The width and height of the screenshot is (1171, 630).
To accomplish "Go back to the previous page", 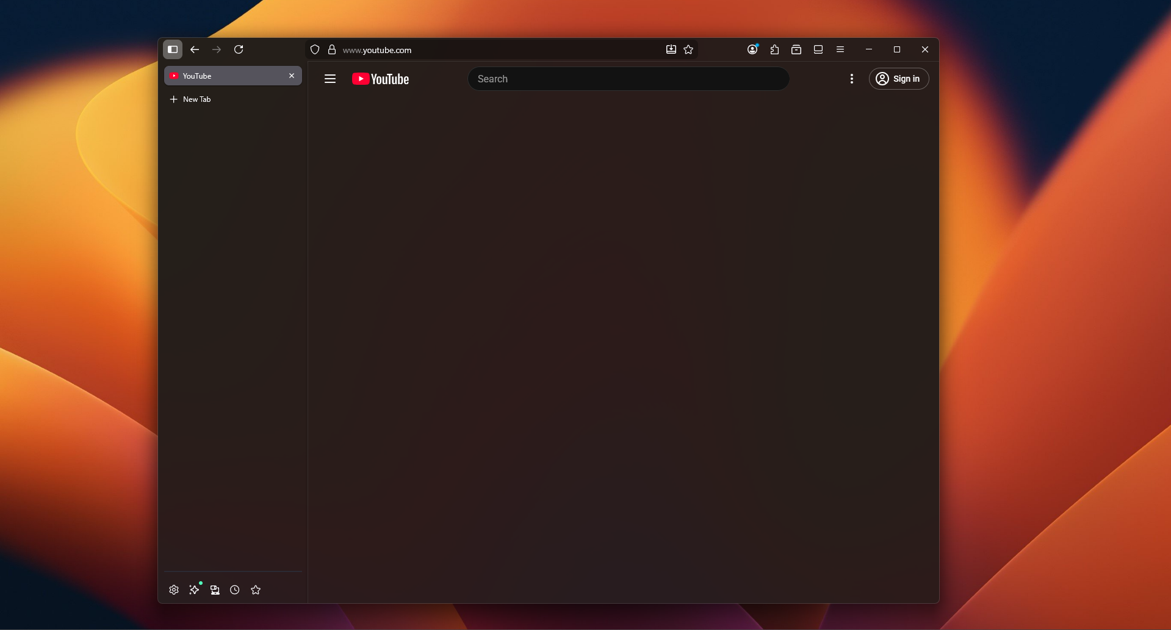I will (195, 49).
